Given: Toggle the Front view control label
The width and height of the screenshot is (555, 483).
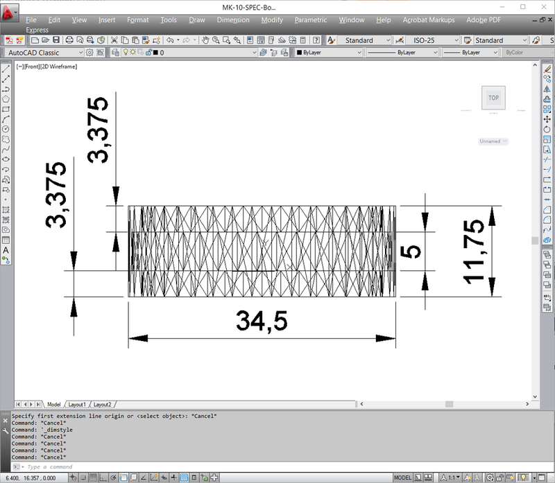Looking at the screenshot, I should click(x=33, y=67).
